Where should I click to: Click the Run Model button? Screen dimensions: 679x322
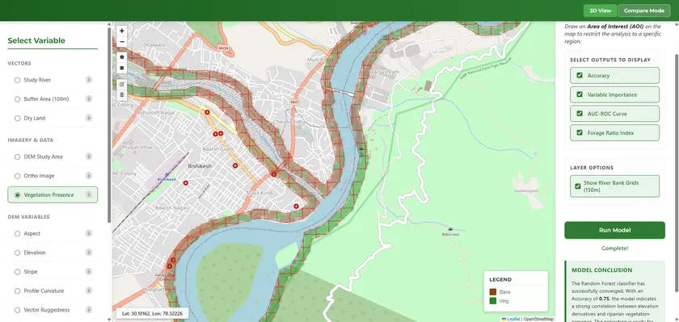point(614,230)
